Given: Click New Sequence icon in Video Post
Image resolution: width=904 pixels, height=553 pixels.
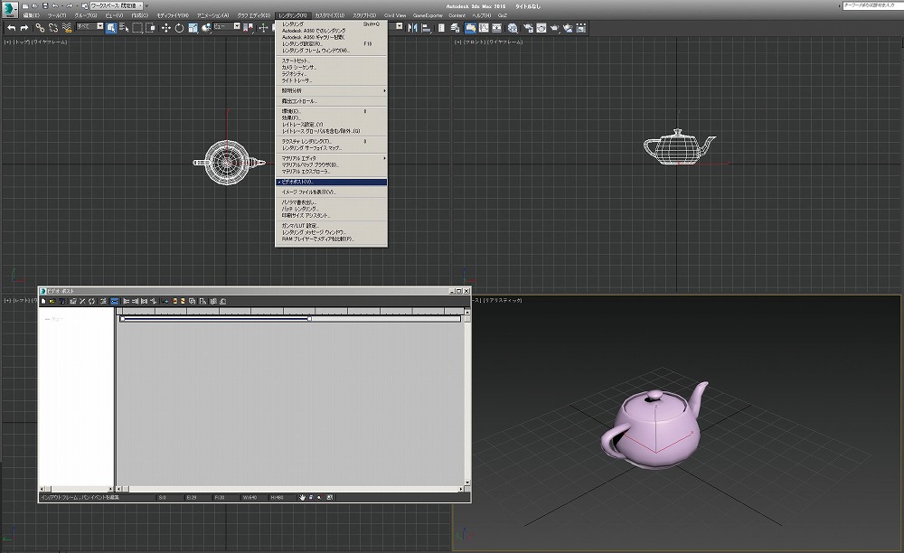Looking at the screenshot, I should tap(43, 301).
